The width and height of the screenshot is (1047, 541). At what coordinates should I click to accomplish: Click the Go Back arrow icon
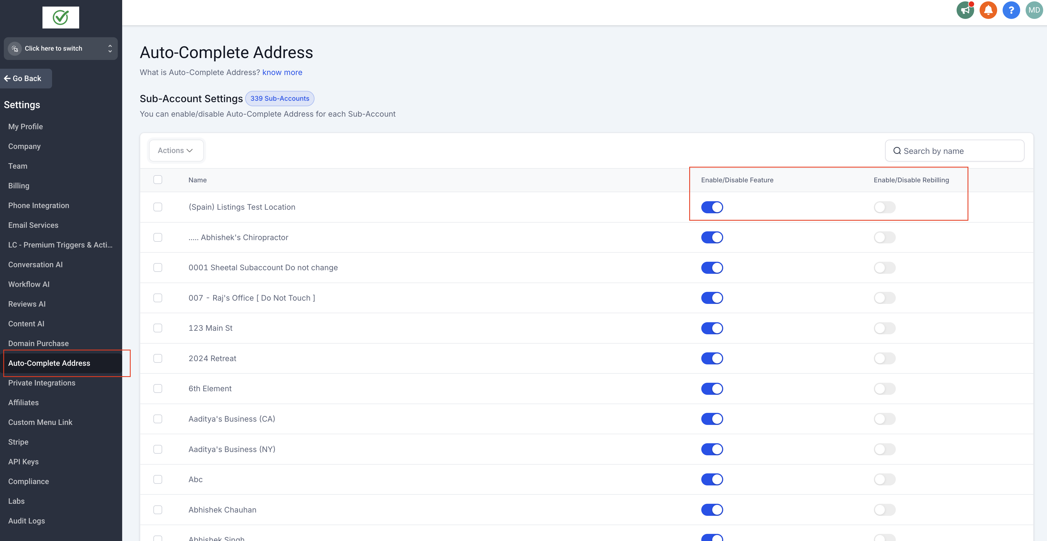[x=7, y=78]
